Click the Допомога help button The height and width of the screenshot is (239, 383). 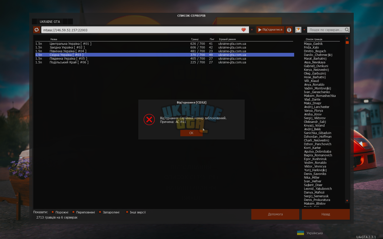(275, 214)
